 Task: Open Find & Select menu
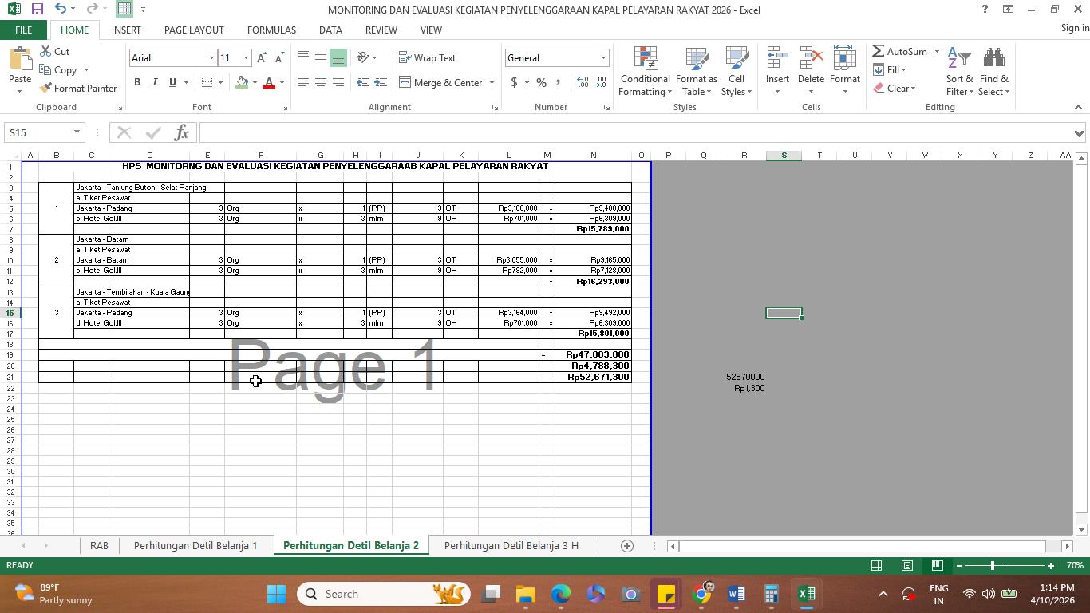pos(994,71)
